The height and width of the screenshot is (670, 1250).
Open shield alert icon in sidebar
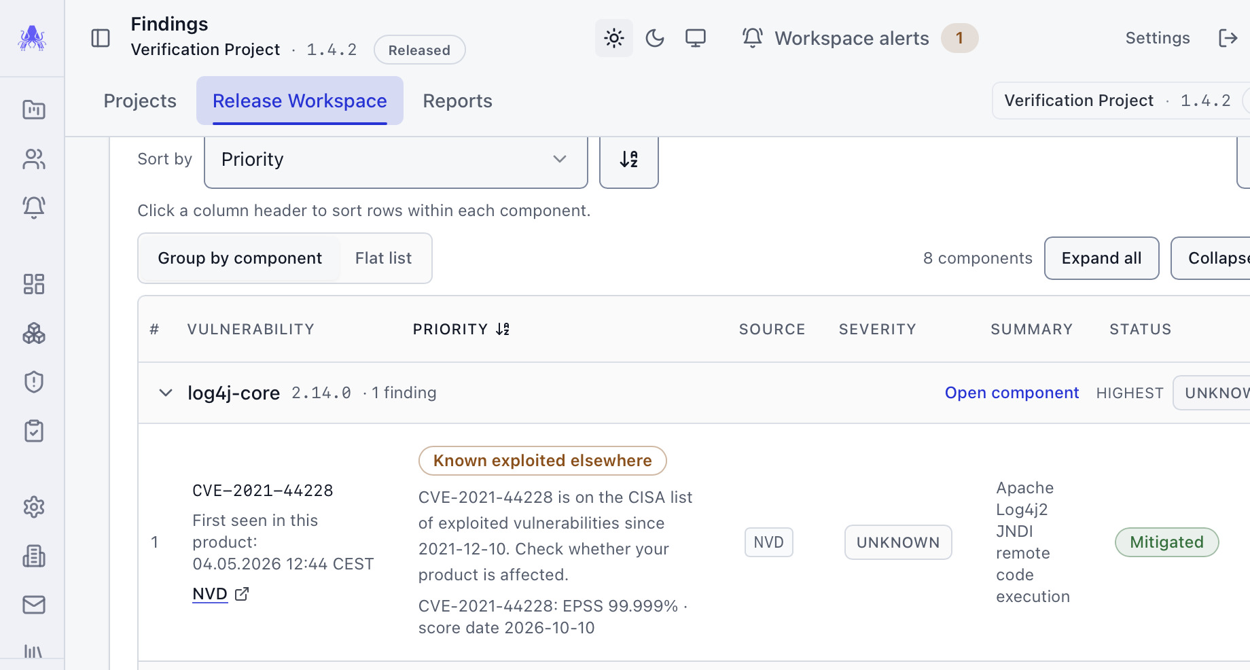coord(34,382)
